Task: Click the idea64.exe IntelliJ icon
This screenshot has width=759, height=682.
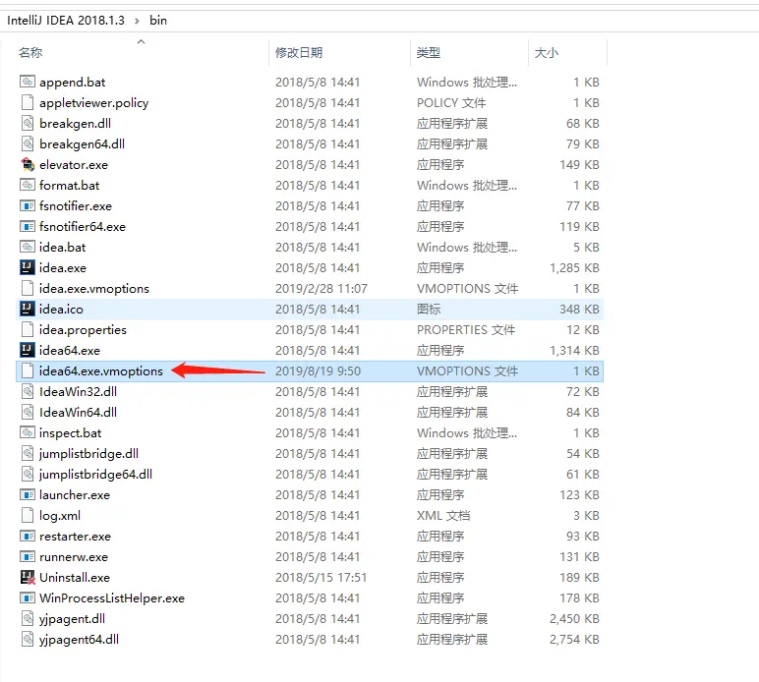Action: tap(28, 350)
